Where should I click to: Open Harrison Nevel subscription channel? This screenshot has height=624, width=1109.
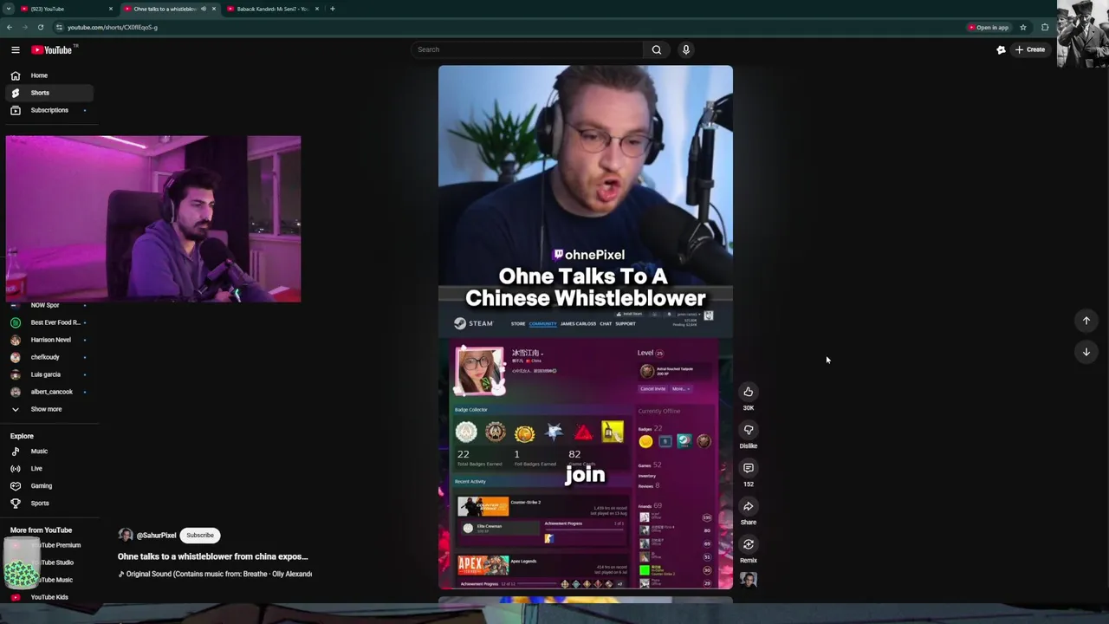(x=50, y=340)
